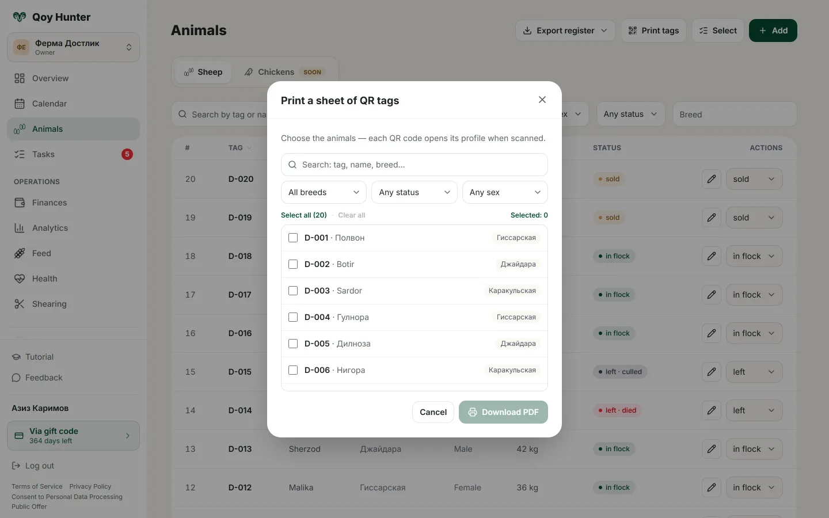Click the Analytics chart icon in sidebar
The width and height of the screenshot is (829, 518).
20,228
